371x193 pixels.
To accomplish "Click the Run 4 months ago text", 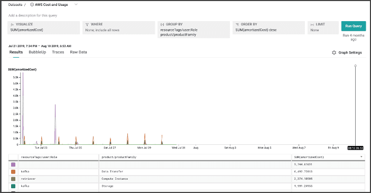I will pos(354,38).
